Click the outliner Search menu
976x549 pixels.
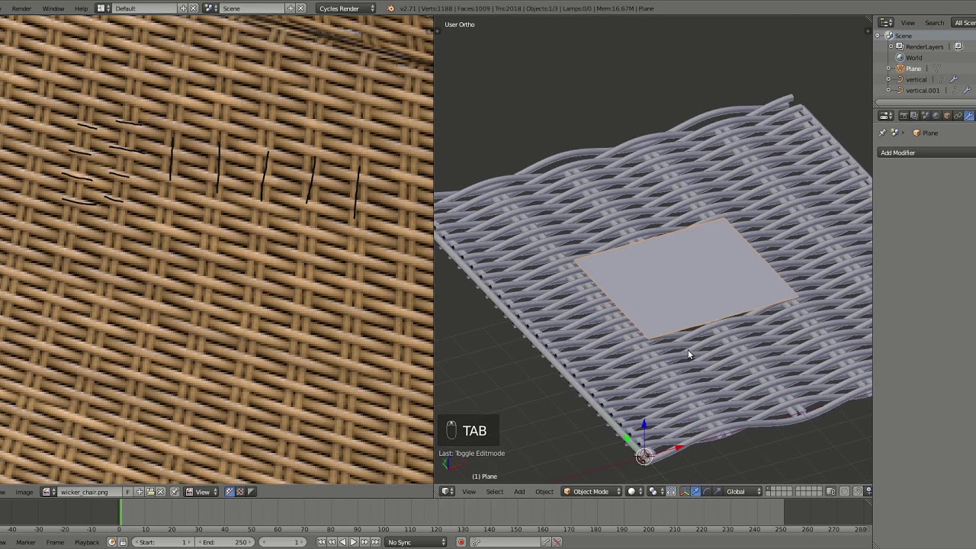click(934, 23)
